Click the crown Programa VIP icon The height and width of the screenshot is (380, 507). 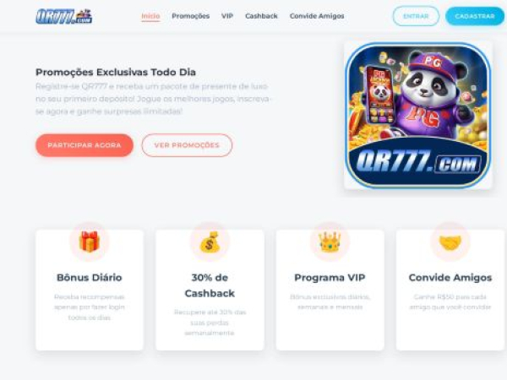click(x=330, y=242)
